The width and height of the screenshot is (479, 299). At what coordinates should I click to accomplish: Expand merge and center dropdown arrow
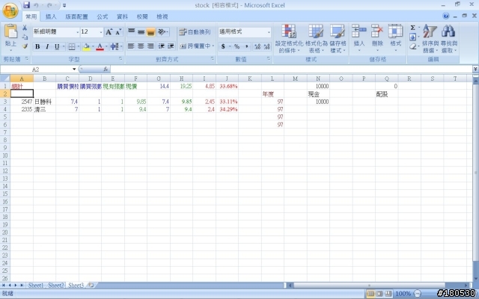pyautogui.click(x=213, y=46)
